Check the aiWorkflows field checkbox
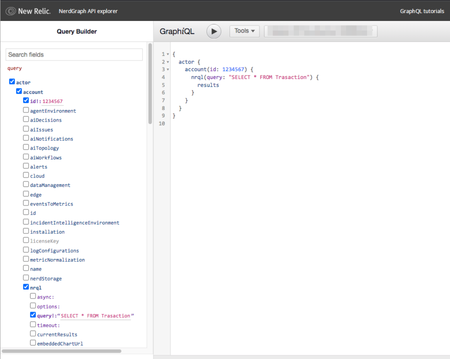 [x=26, y=157]
